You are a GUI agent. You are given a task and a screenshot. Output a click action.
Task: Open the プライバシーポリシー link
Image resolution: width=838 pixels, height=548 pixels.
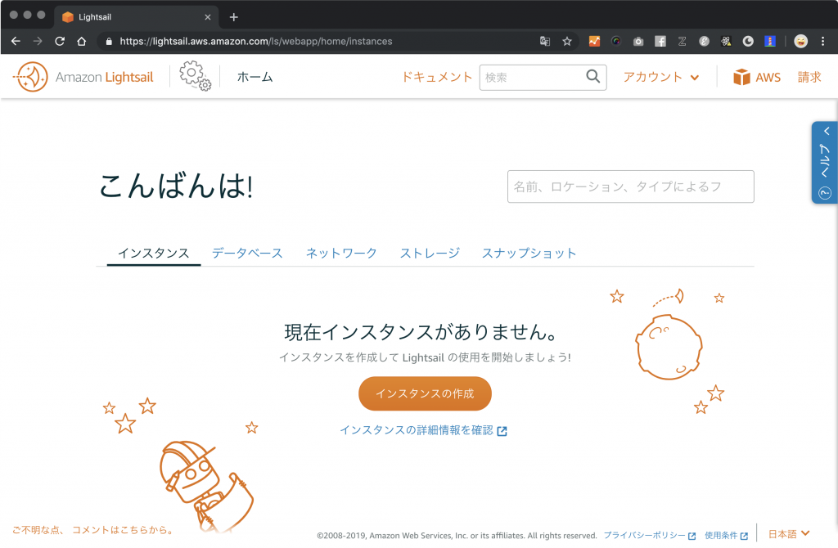click(x=649, y=535)
